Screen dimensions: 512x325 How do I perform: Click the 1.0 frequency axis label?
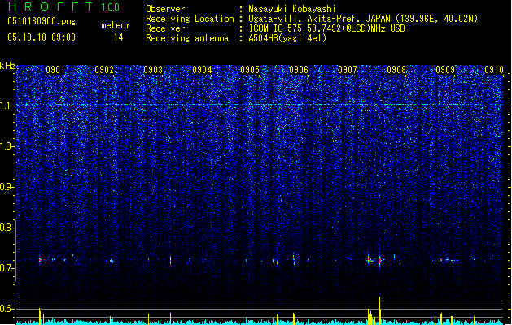click(7, 146)
